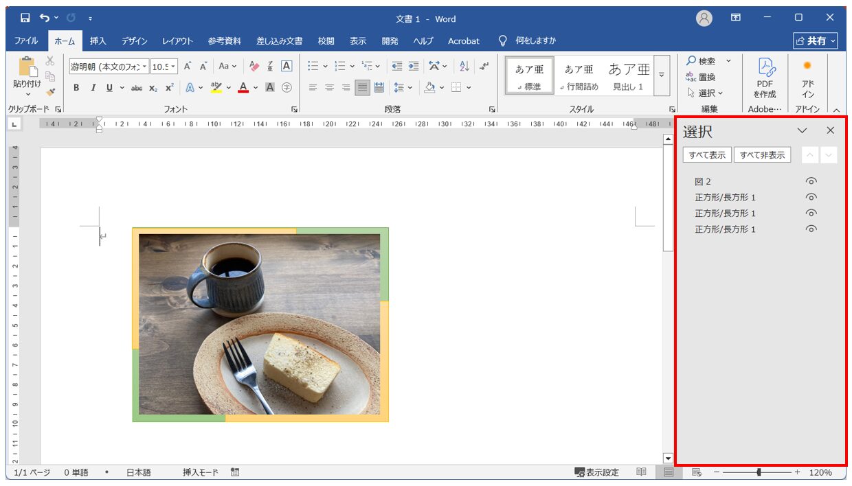The height and width of the screenshot is (486, 852).
Task: Click the save icon in title bar
Action: (x=25, y=18)
